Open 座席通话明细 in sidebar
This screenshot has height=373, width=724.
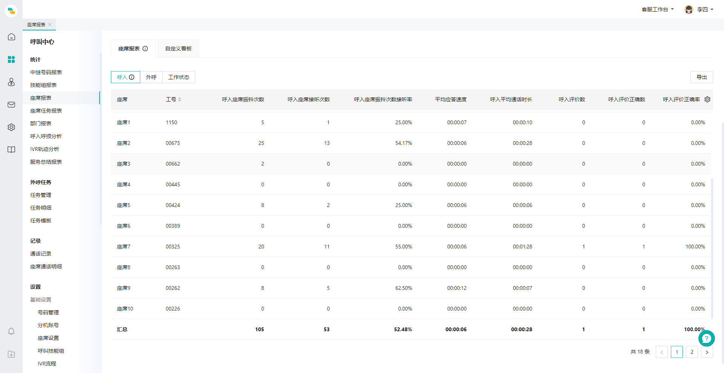click(46, 266)
